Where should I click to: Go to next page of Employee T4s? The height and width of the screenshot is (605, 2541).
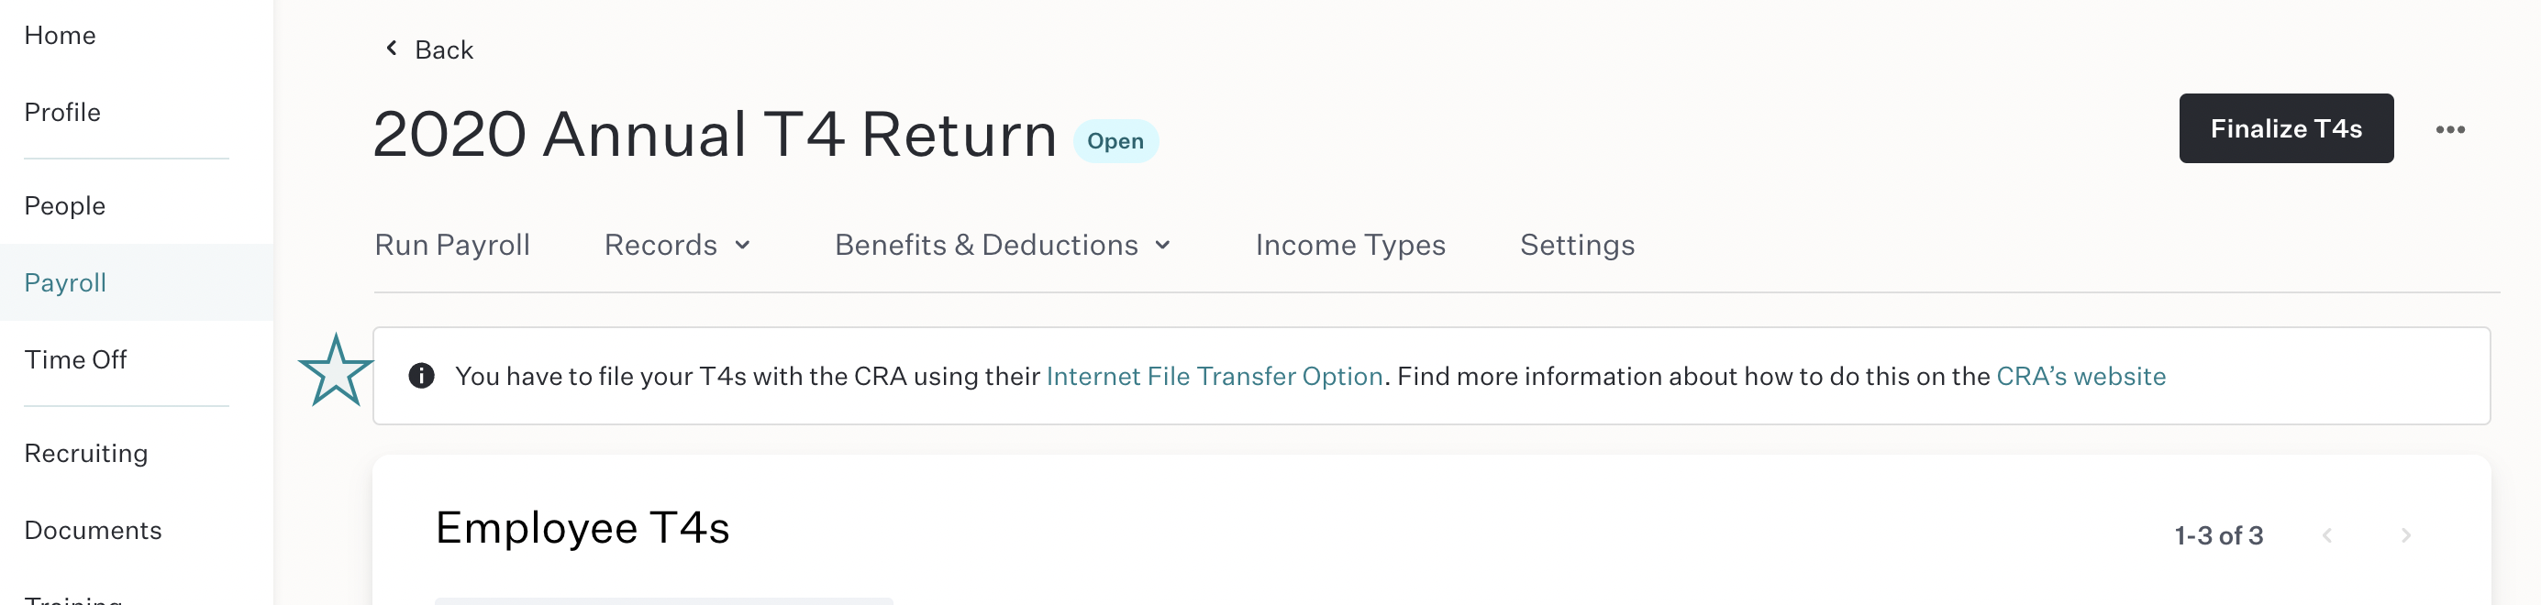pyautogui.click(x=2405, y=535)
